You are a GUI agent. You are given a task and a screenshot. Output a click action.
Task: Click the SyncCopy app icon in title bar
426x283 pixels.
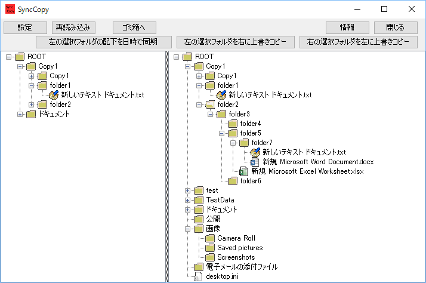[10, 9]
